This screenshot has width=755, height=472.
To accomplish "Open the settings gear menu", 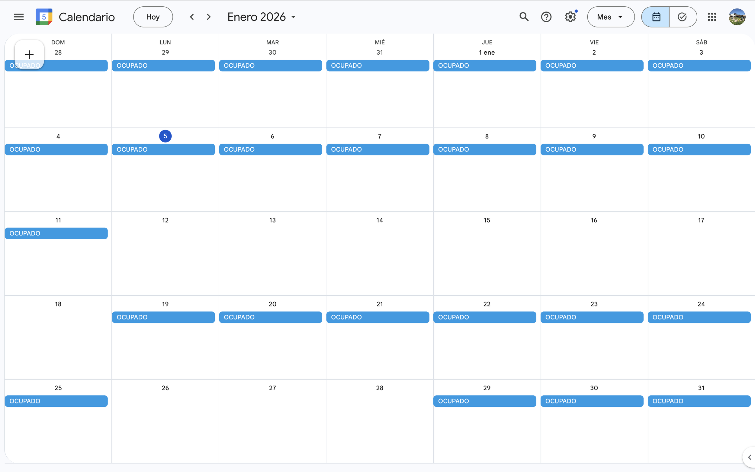I will [570, 17].
